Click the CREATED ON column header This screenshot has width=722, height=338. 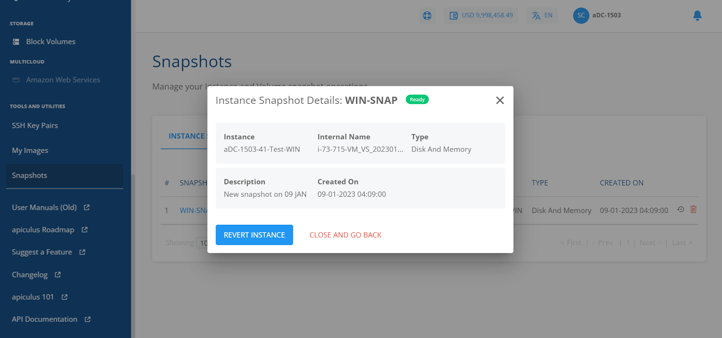(621, 183)
